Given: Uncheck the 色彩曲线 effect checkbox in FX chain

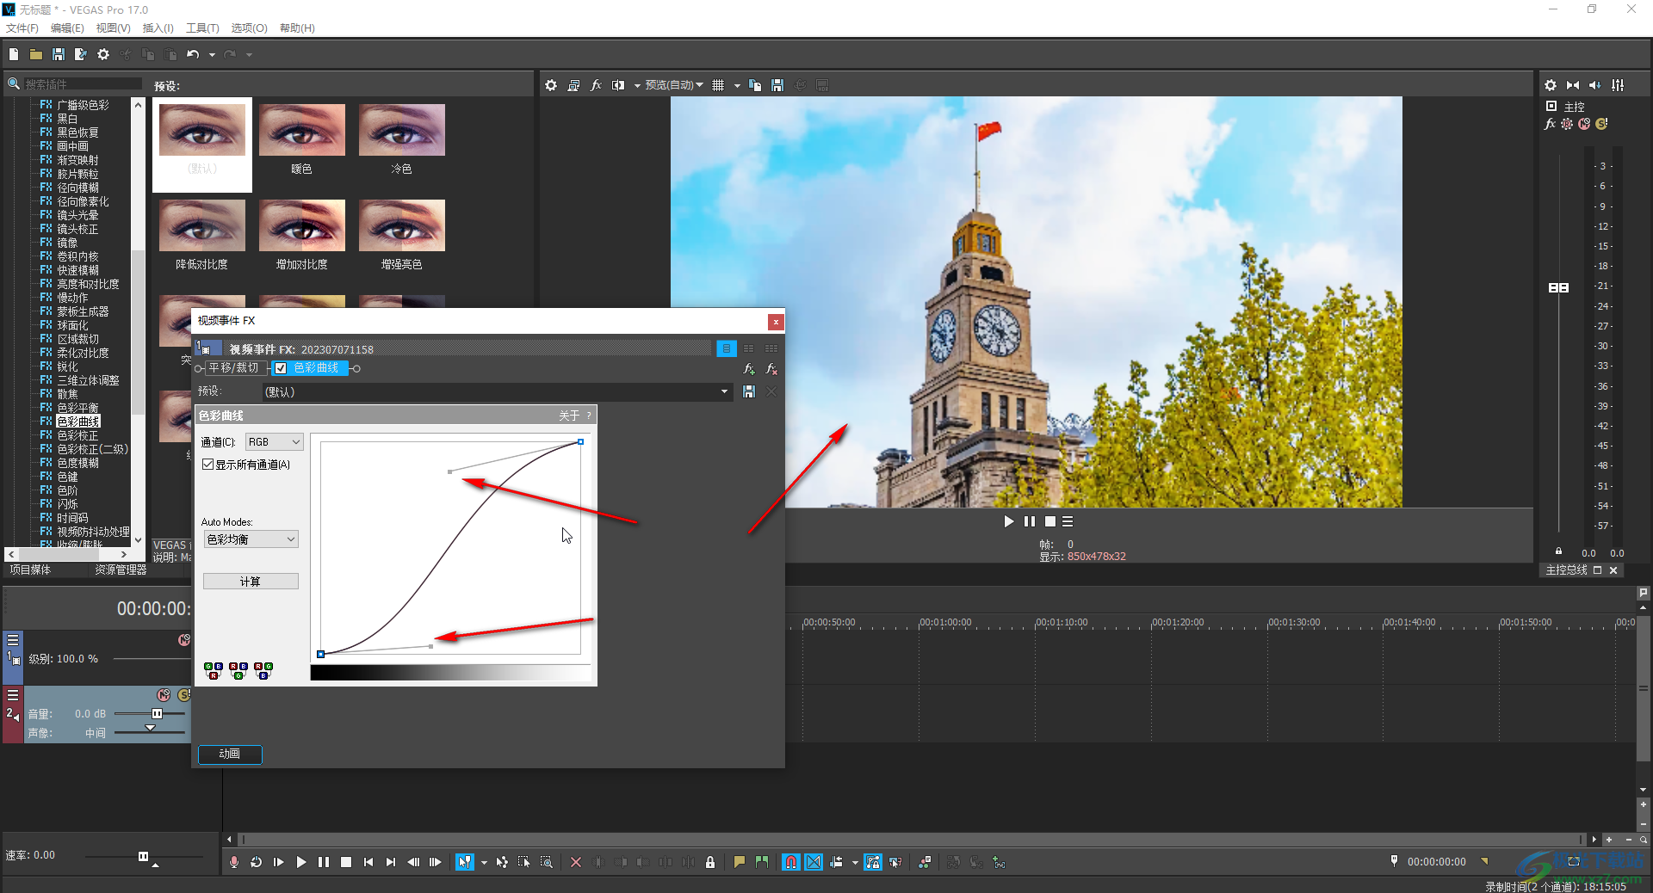Looking at the screenshot, I should coord(281,368).
